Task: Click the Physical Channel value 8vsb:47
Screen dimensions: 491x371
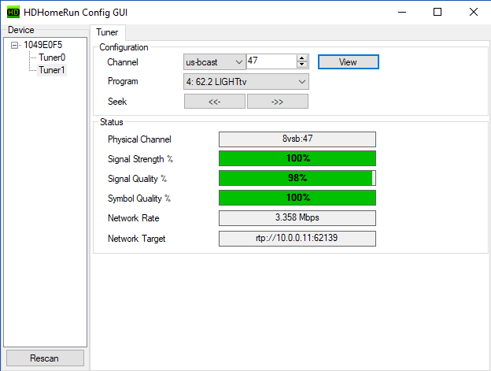Action: coord(297,139)
